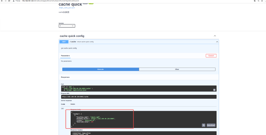Viewport: 266px width, 135px height.
Task: Reload the page with the refresh icon
Action: 9,1
